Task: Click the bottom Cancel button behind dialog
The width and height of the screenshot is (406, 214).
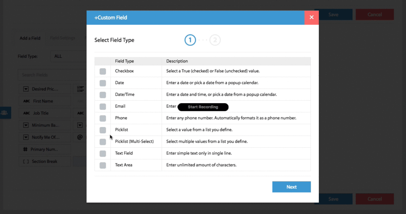Action: tap(375, 199)
